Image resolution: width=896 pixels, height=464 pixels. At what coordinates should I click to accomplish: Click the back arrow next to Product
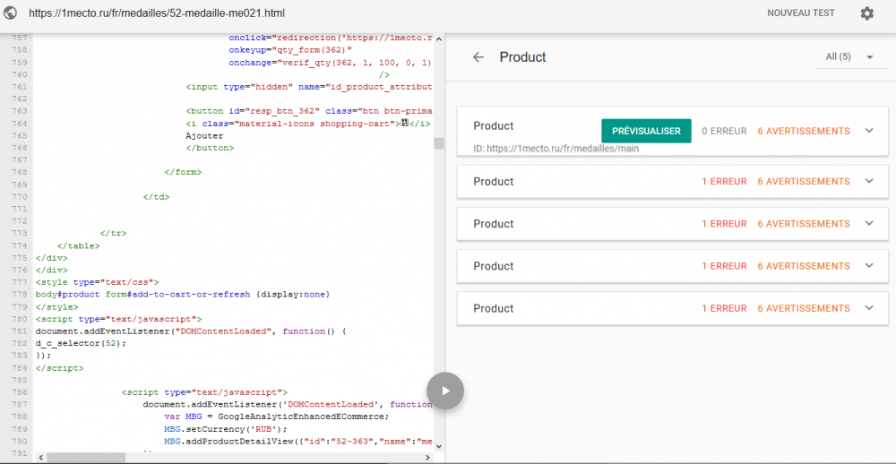(478, 57)
